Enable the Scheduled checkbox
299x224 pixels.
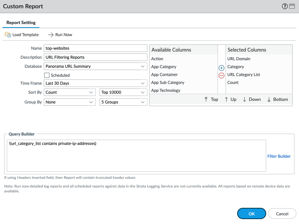(47, 75)
